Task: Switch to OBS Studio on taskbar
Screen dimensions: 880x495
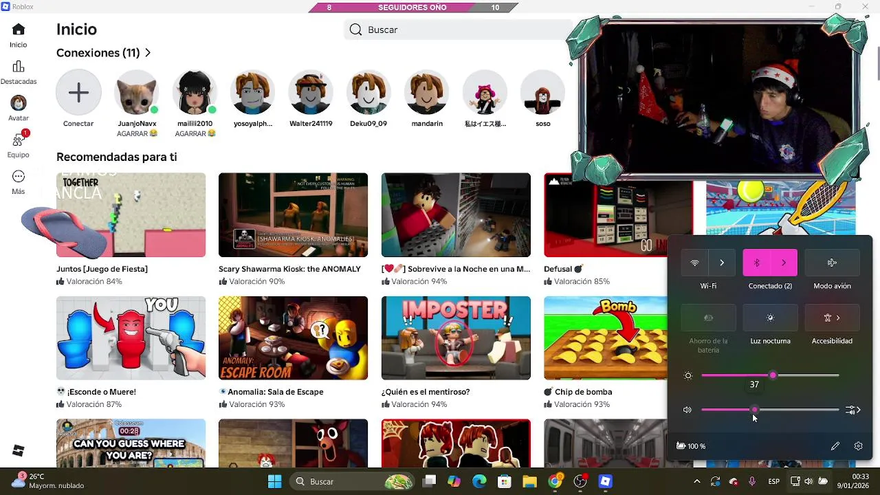Action: click(x=580, y=481)
